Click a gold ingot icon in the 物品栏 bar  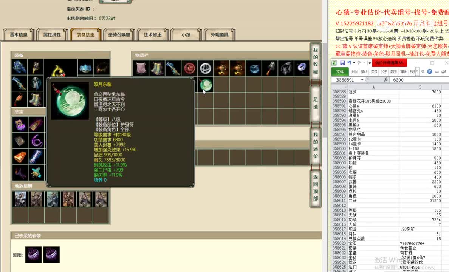coord(221,68)
